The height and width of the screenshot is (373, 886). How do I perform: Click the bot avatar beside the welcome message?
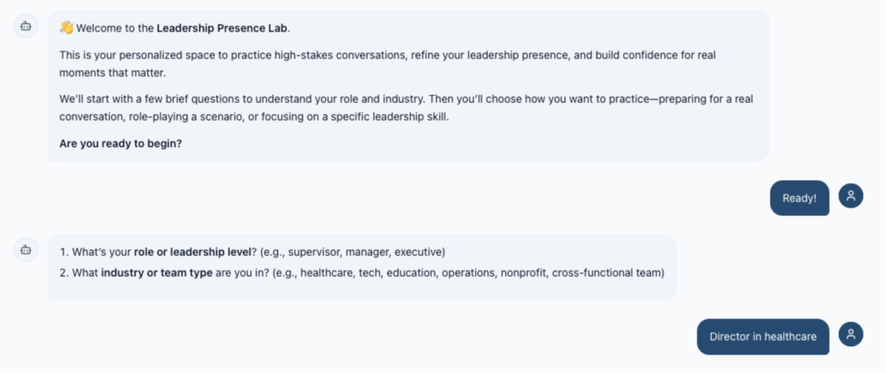point(26,26)
